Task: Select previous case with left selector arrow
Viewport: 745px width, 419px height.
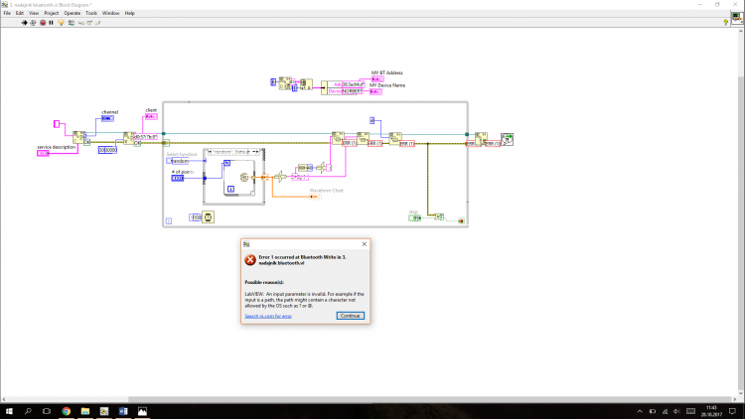Action: click(x=210, y=152)
